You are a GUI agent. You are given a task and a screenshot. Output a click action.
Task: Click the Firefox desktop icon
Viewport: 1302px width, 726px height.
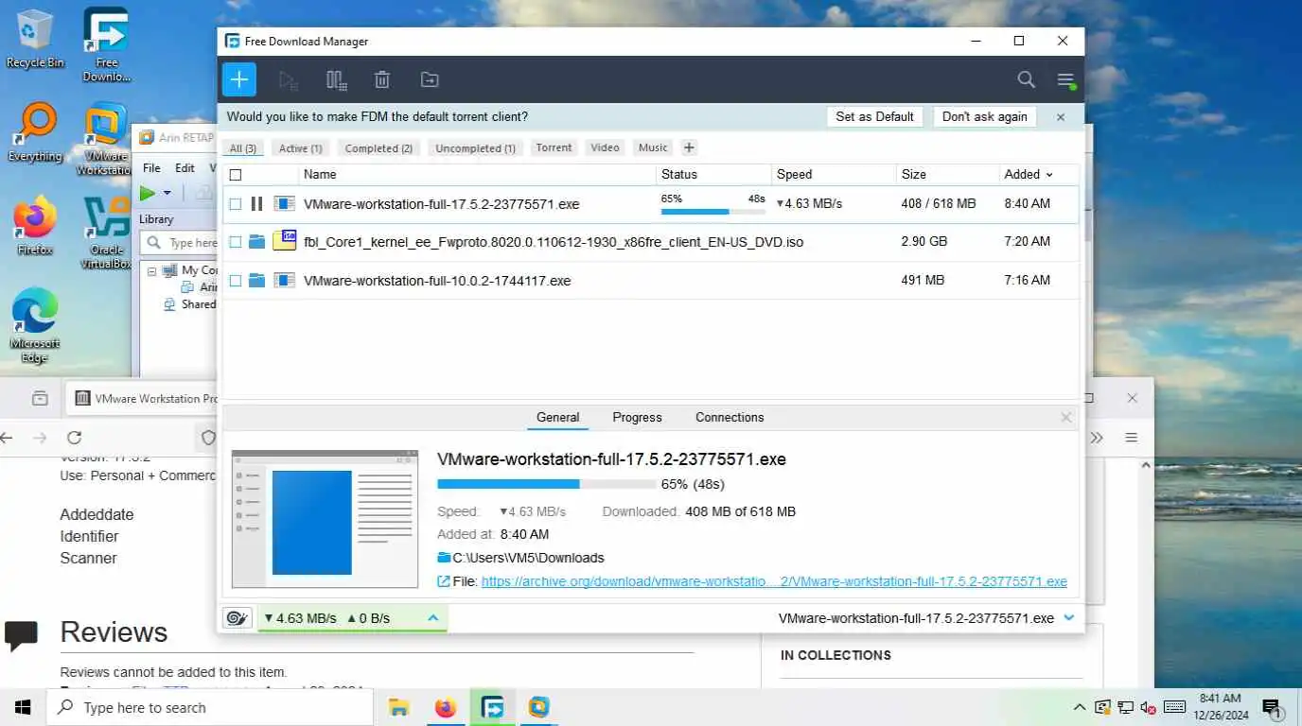(35, 226)
